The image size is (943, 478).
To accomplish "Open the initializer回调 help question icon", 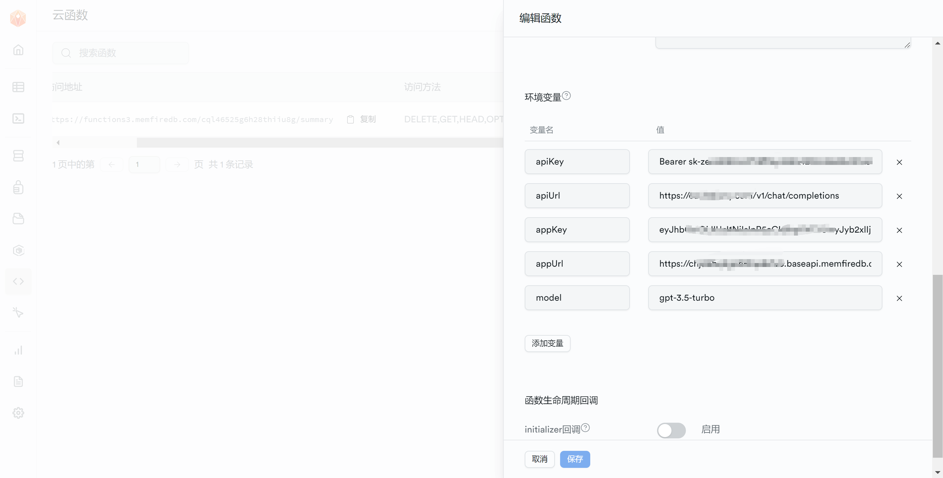I will tap(585, 428).
